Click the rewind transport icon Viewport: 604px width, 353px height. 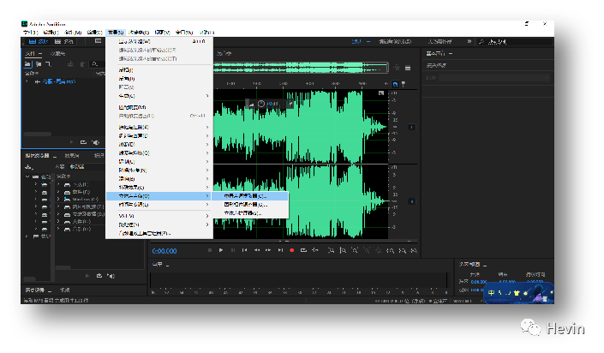256,250
